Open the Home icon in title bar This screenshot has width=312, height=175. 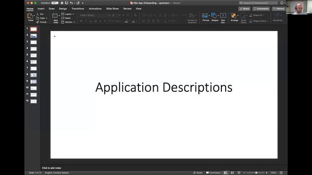(x=62, y=3)
